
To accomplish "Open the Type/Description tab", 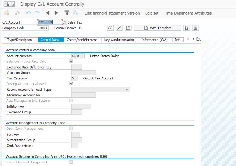I will click(21, 40).
